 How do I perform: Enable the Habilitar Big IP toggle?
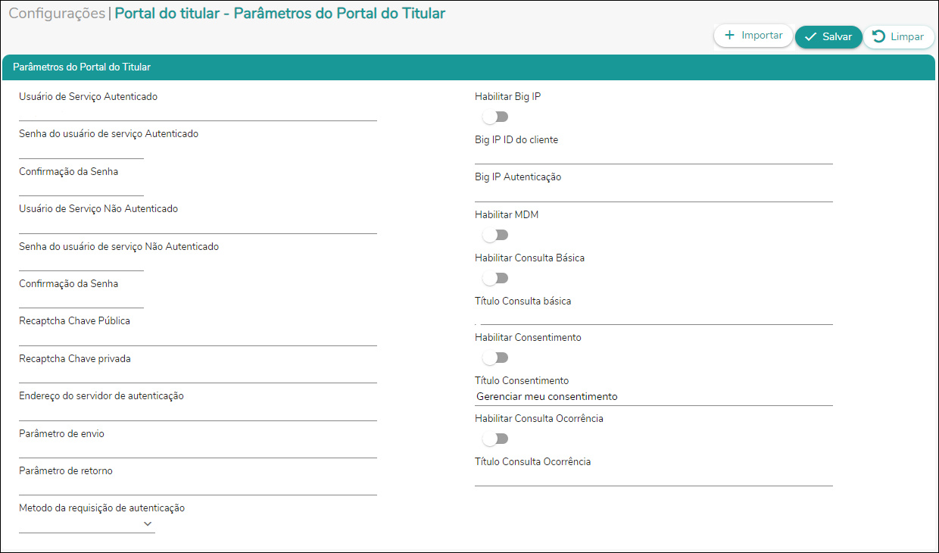495,117
